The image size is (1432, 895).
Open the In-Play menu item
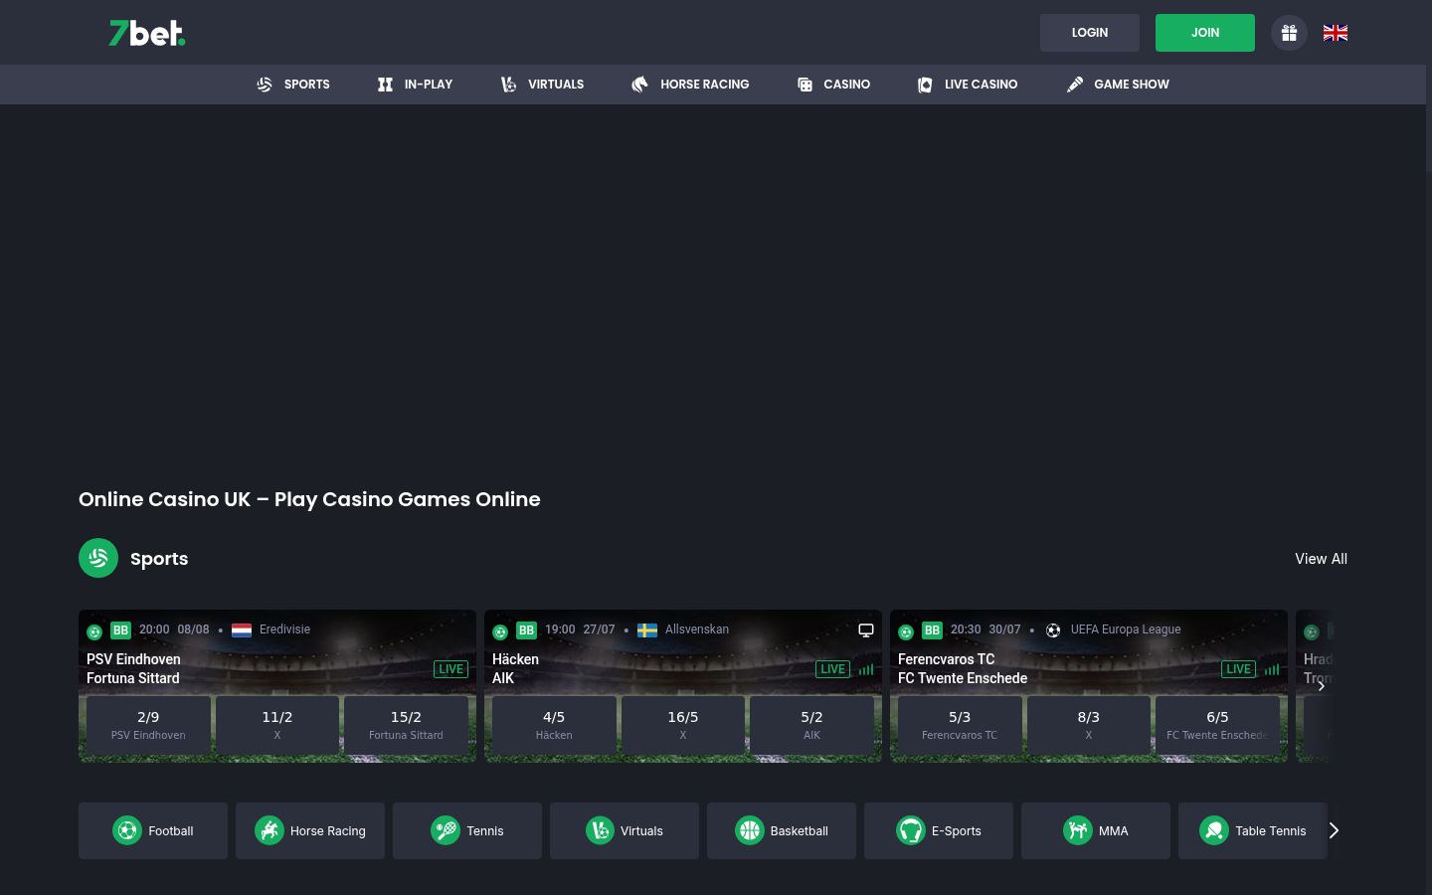(415, 85)
